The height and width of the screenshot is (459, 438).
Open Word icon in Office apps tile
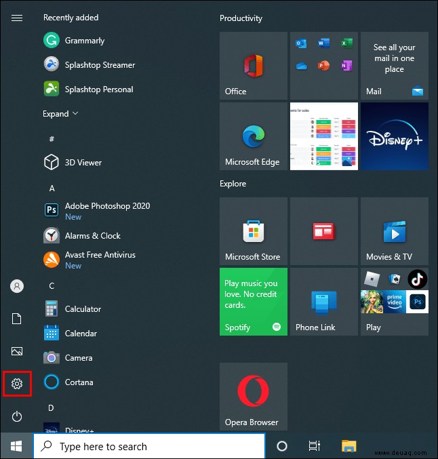(323, 43)
